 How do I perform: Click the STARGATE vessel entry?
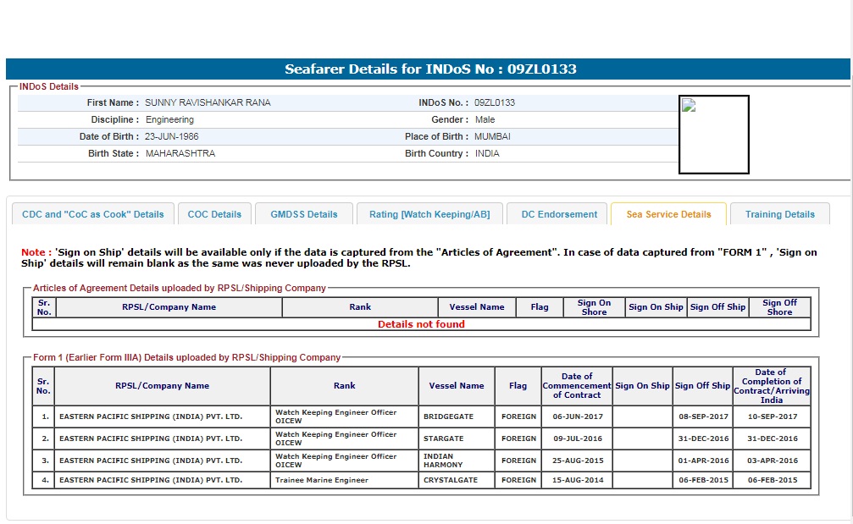pos(444,439)
